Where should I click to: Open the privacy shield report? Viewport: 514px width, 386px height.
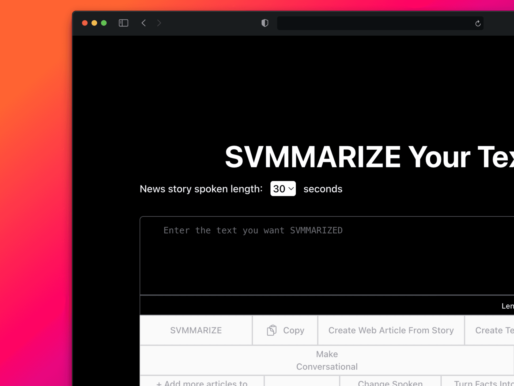(265, 23)
